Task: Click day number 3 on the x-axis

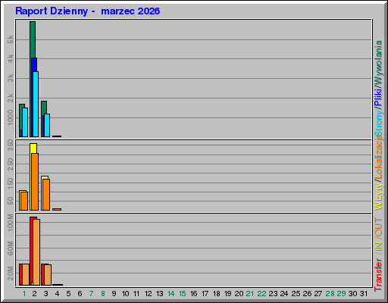Action: coord(45,294)
